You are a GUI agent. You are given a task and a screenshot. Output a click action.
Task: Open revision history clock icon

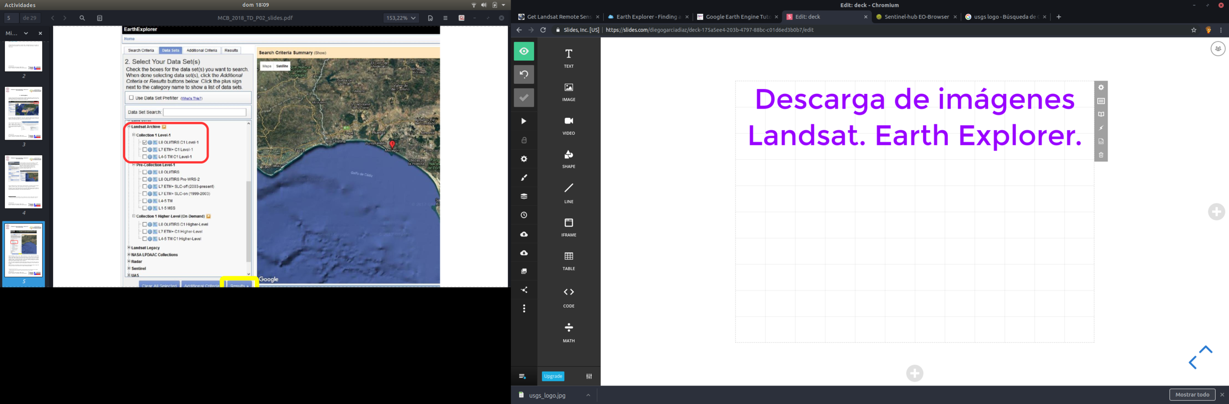[524, 215]
